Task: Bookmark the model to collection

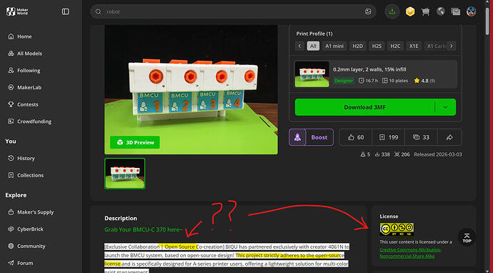Action: coord(388,137)
